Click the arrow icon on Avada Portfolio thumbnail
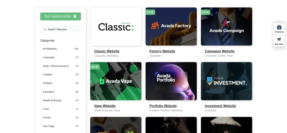The height and width of the screenshot is (133, 287). click(183, 86)
